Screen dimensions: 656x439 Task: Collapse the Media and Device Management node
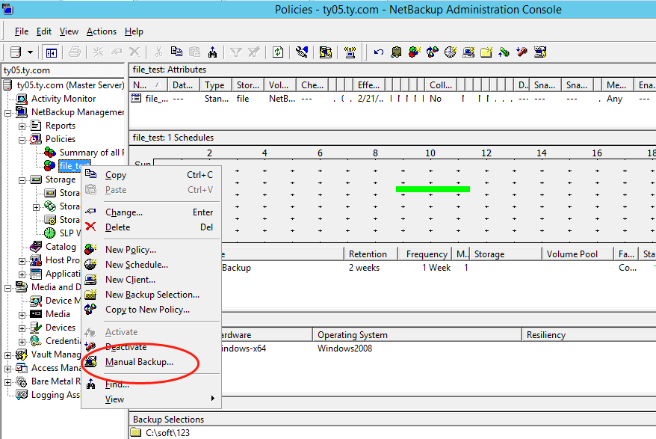[x=8, y=288]
